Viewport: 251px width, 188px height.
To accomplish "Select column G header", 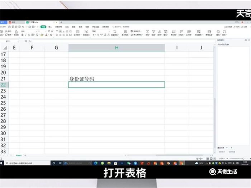I will (x=56, y=48).
